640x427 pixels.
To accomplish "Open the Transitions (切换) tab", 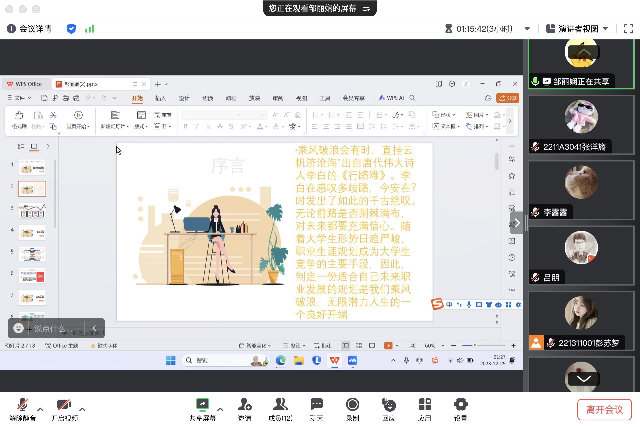I will (207, 98).
